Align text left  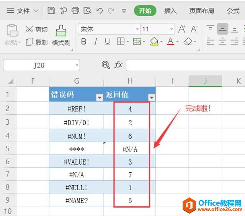point(210,41)
